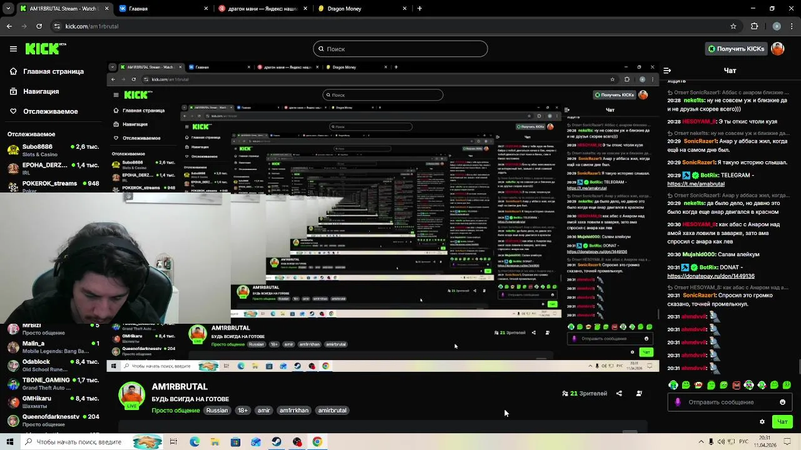Select the amirbrutal tag
The height and width of the screenshot is (450, 801).
(332, 411)
